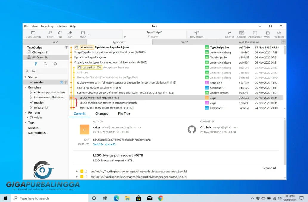Expand the ita diagnosticMessages file entry
This screenshot has height=202, width=308.
77,177
